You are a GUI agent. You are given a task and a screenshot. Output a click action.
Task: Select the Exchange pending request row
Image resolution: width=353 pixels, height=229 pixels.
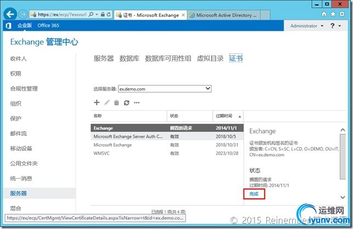[167, 128]
